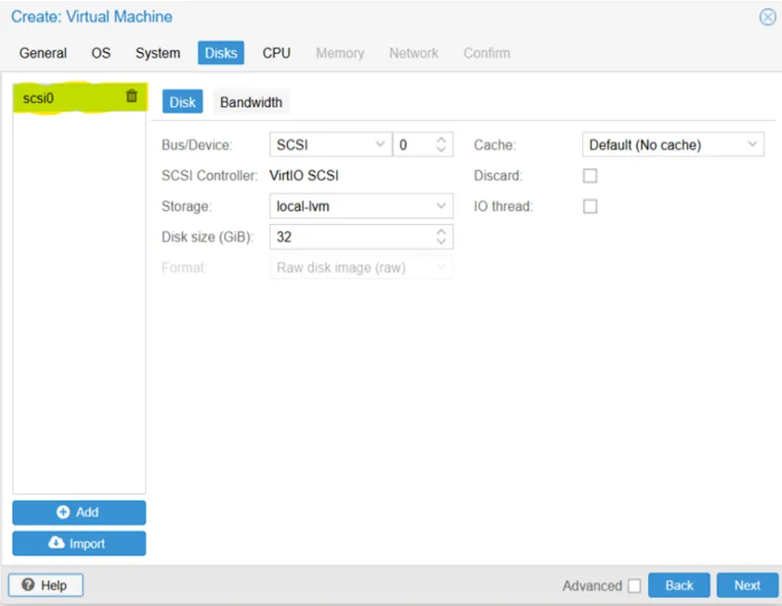Proceed with the Next button
Screen dimensions: 782x606
[x=747, y=585]
